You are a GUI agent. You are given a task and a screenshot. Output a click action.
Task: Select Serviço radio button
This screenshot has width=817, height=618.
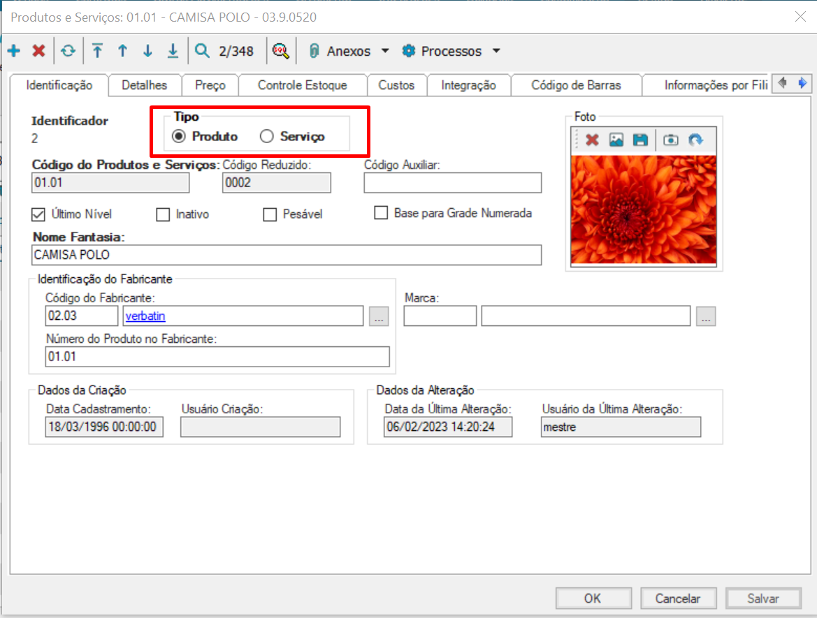[267, 136]
